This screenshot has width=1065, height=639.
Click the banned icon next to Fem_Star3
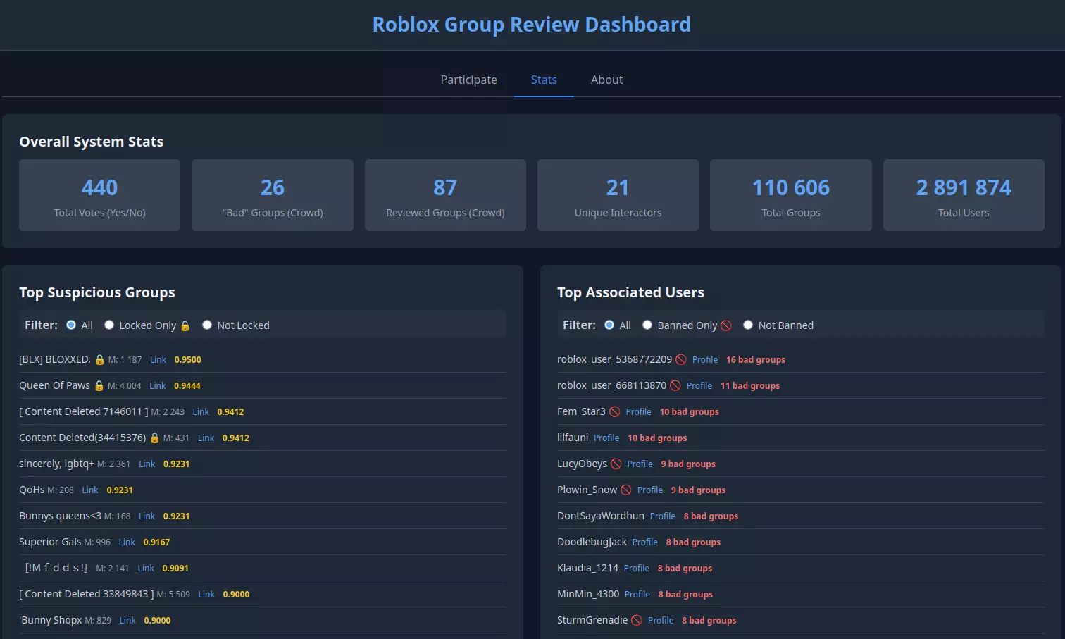click(615, 412)
